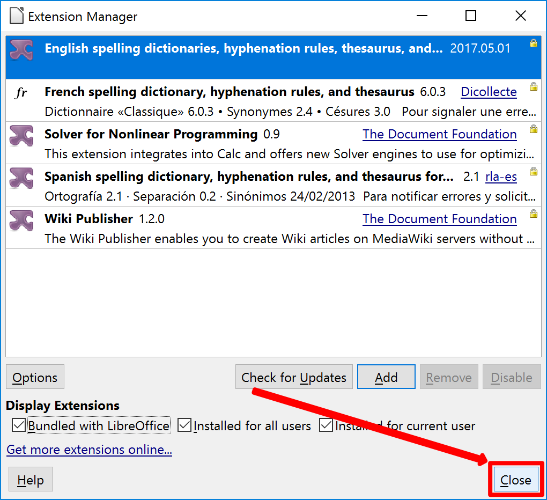The height and width of the screenshot is (500, 547).
Task: Click the Spanish dictionary puzzle-piece icon
Action: pyautogui.click(x=21, y=178)
